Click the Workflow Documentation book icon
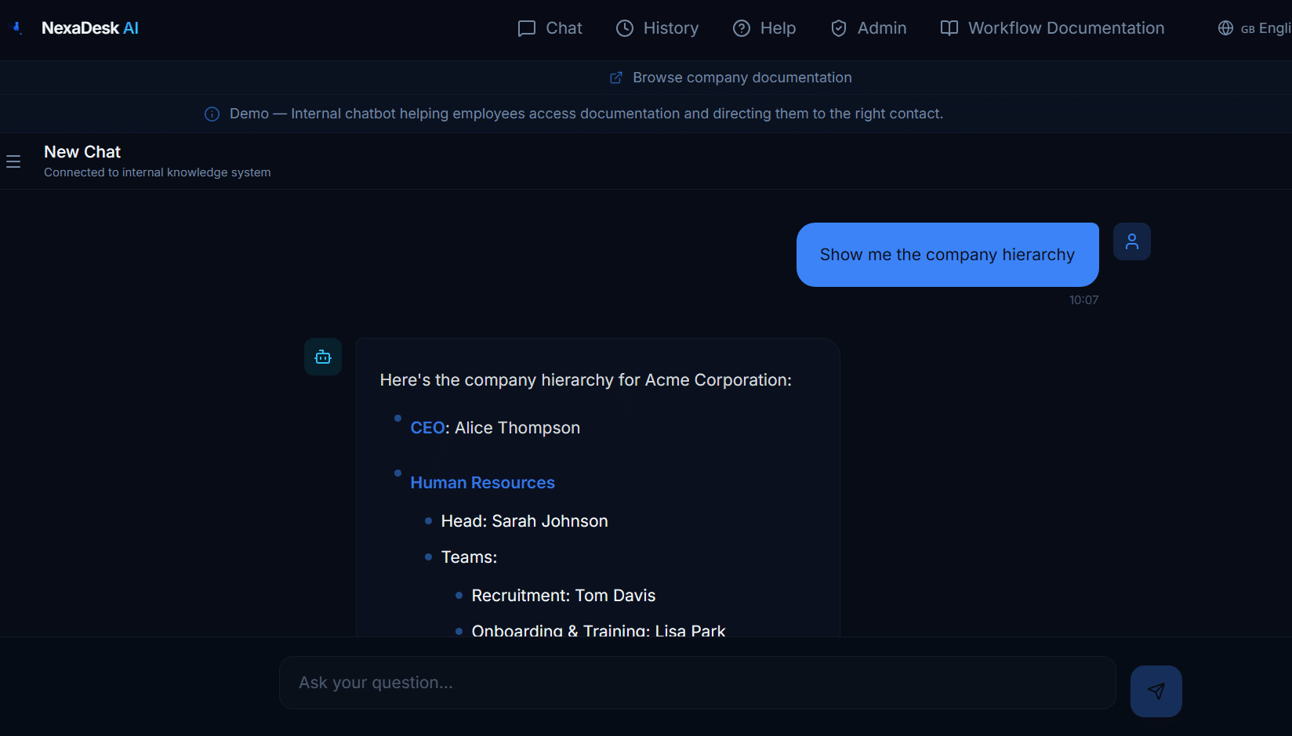This screenshot has height=736, width=1292. [x=949, y=28]
